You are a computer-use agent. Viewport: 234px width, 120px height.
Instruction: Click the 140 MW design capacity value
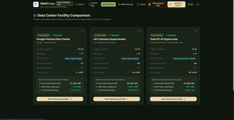pos(80,49)
